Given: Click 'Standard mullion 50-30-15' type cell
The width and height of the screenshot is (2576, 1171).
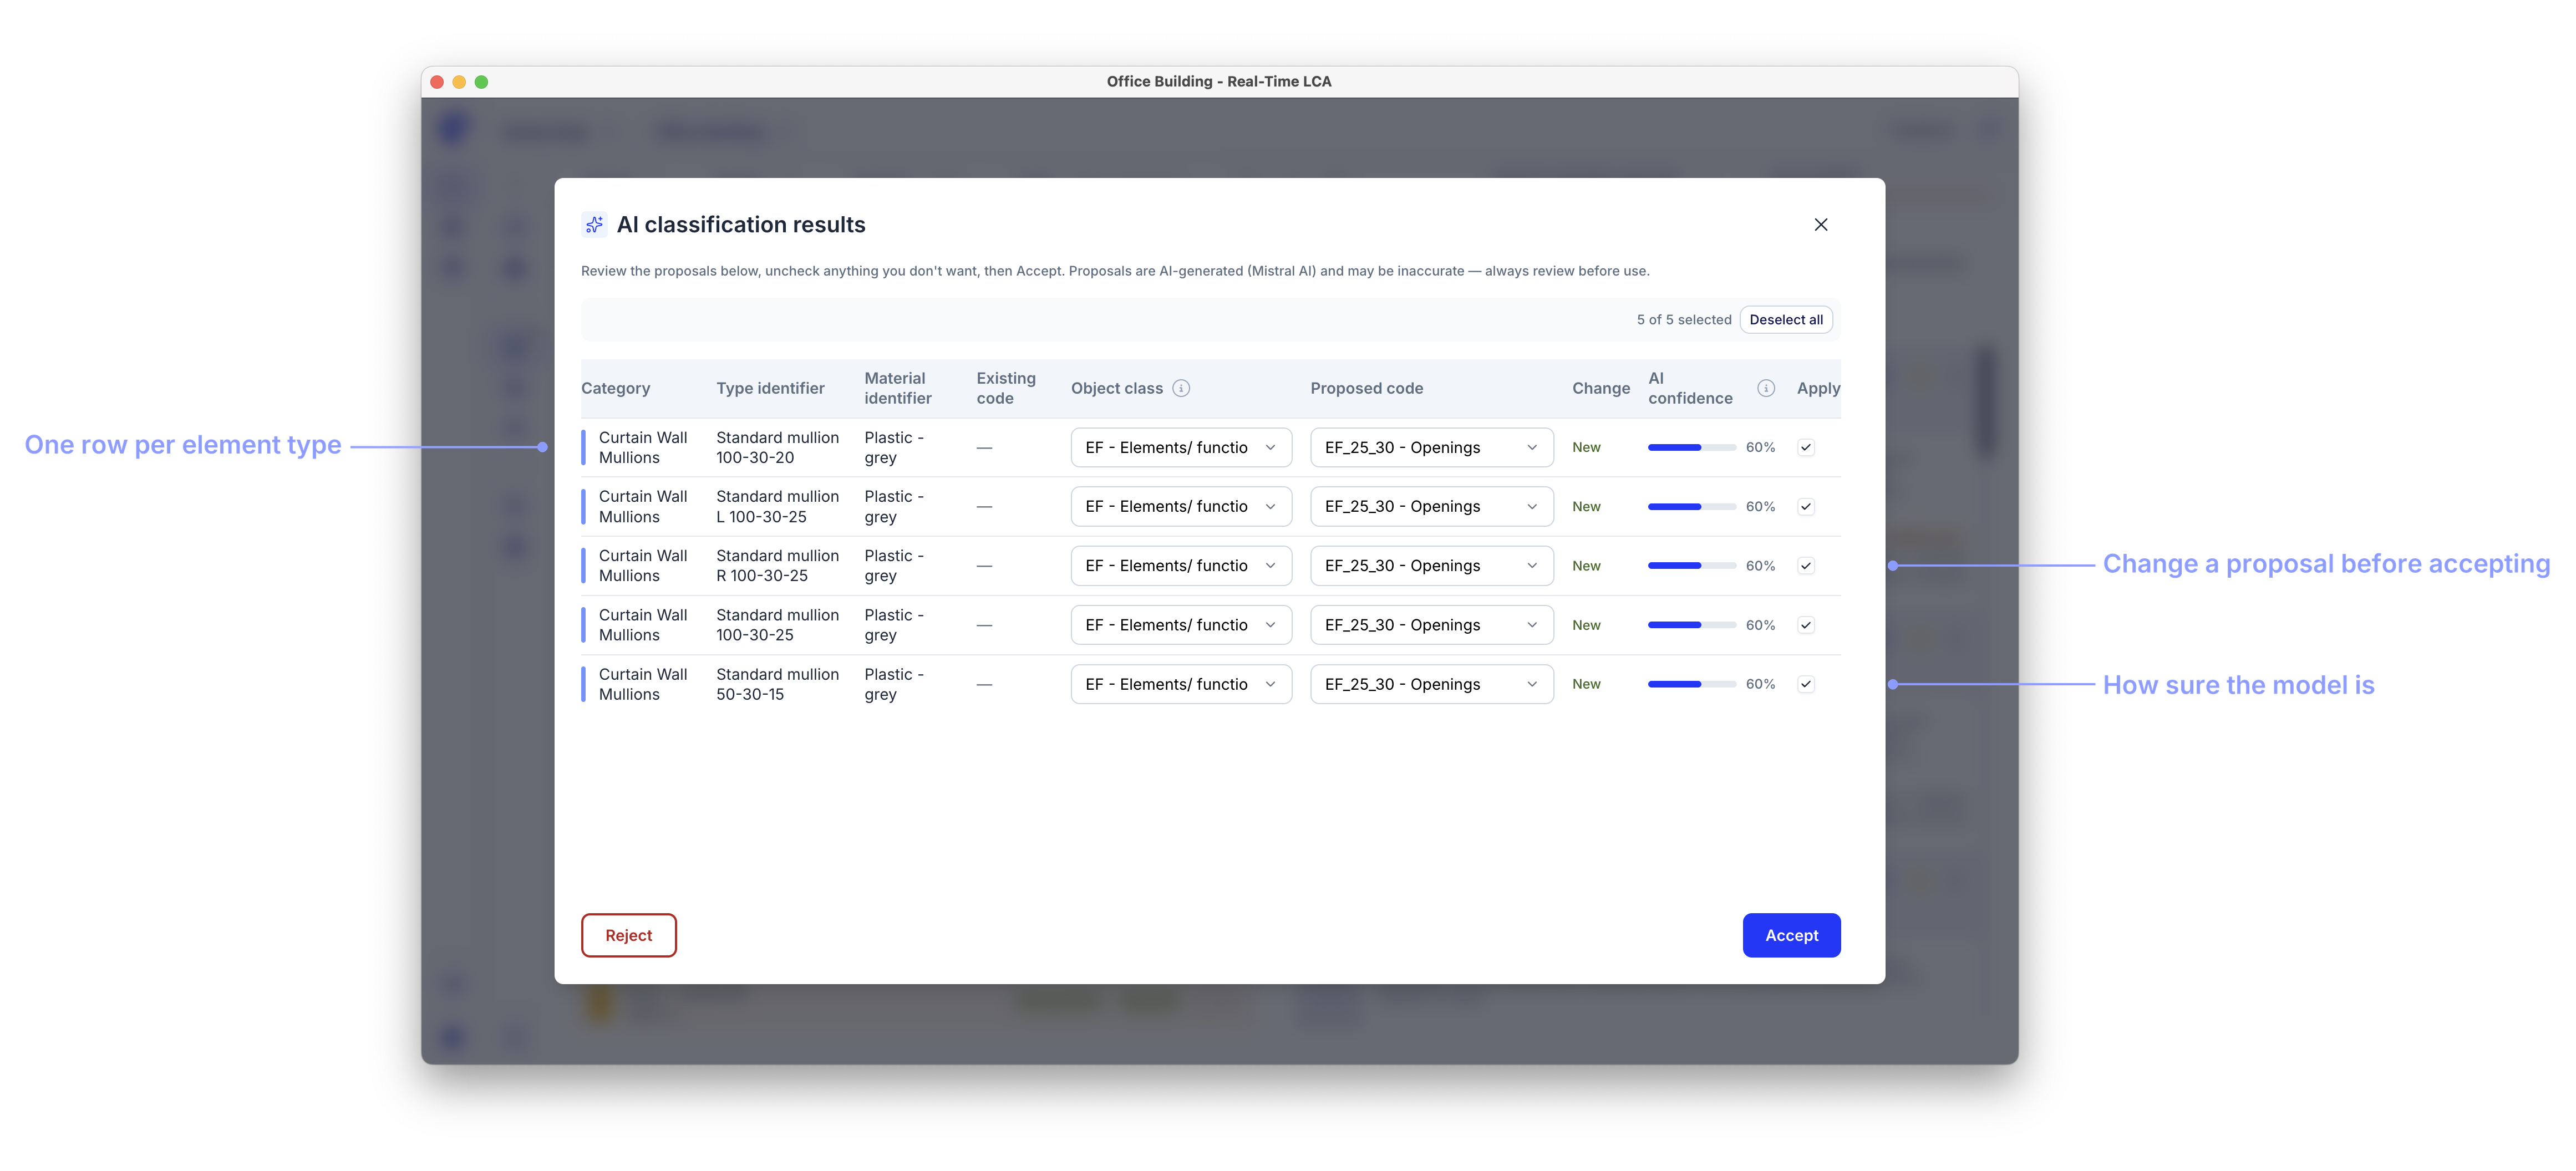Looking at the screenshot, I should (777, 684).
